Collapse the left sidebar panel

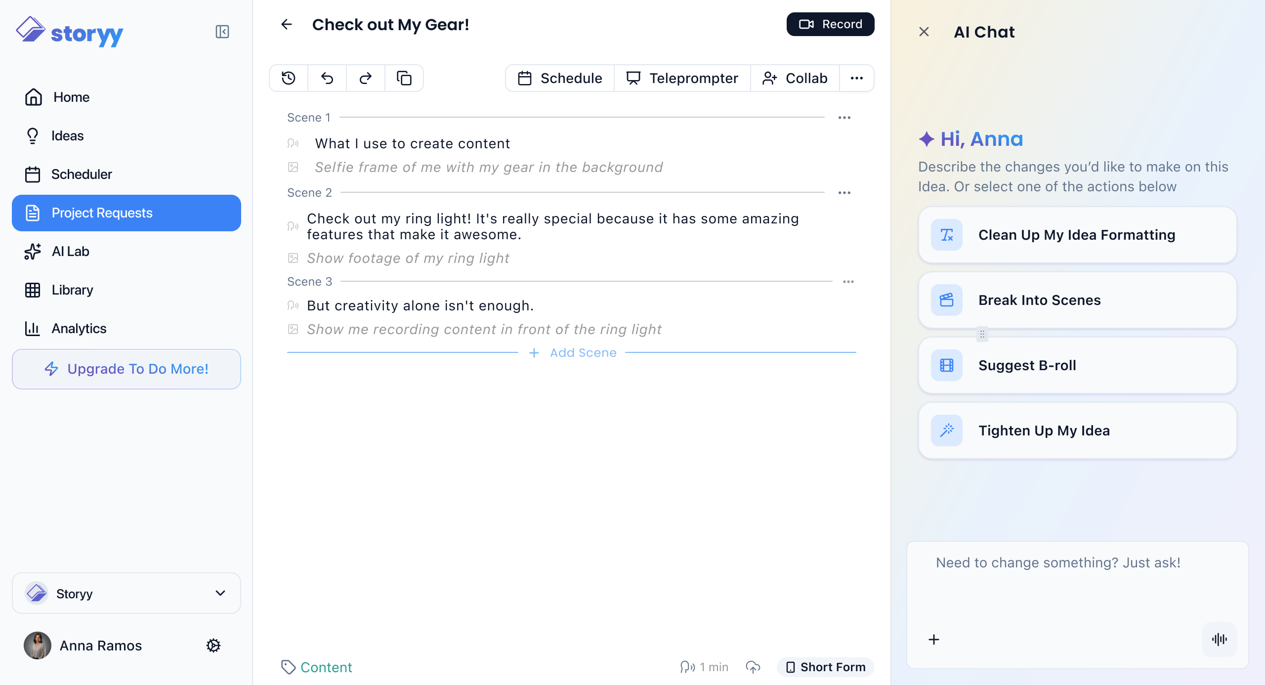point(222,32)
